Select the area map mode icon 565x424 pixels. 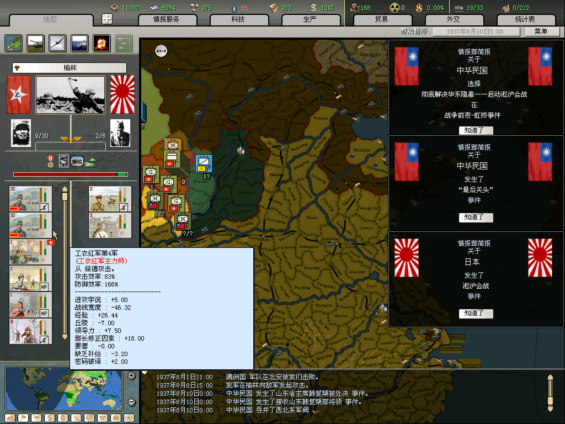point(103,418)
